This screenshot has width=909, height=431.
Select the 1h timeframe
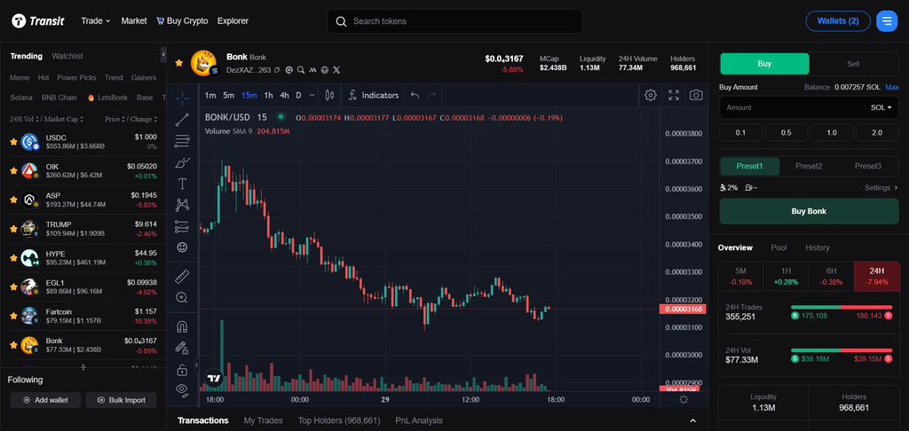tap(268, 95)
